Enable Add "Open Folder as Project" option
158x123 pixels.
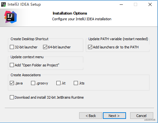coord(12,65)
